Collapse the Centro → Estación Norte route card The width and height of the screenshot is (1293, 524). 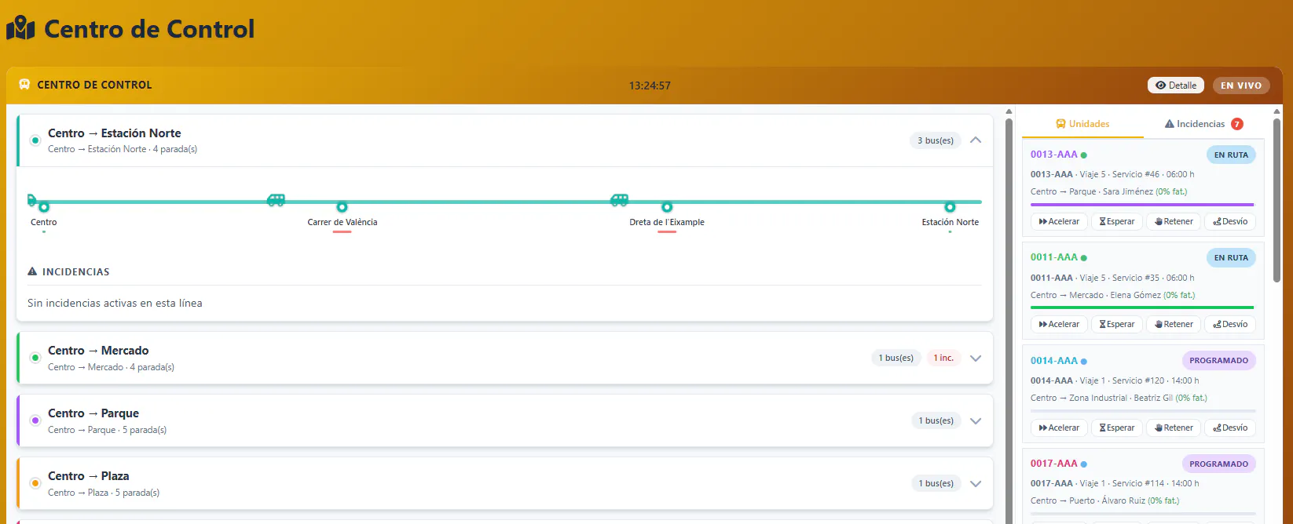976,140
